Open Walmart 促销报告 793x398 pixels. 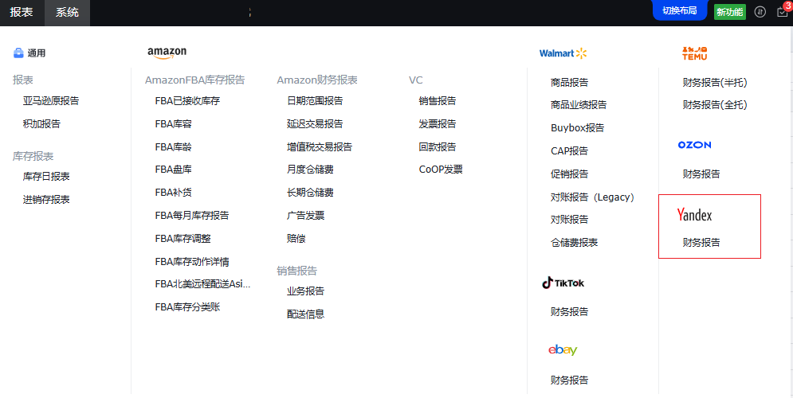[x=570, y=174]
